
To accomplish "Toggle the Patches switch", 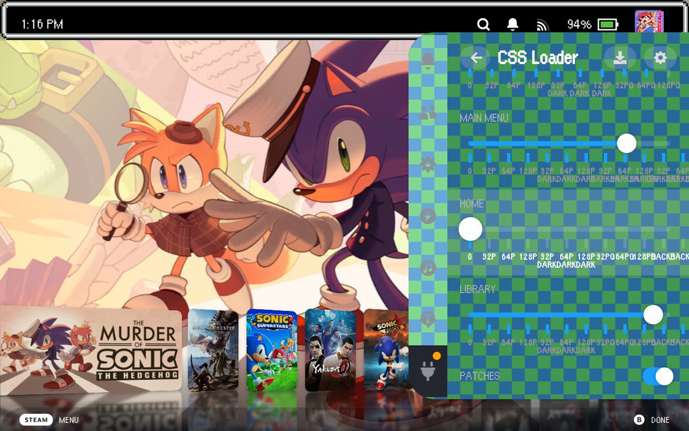I will point(658,376).
